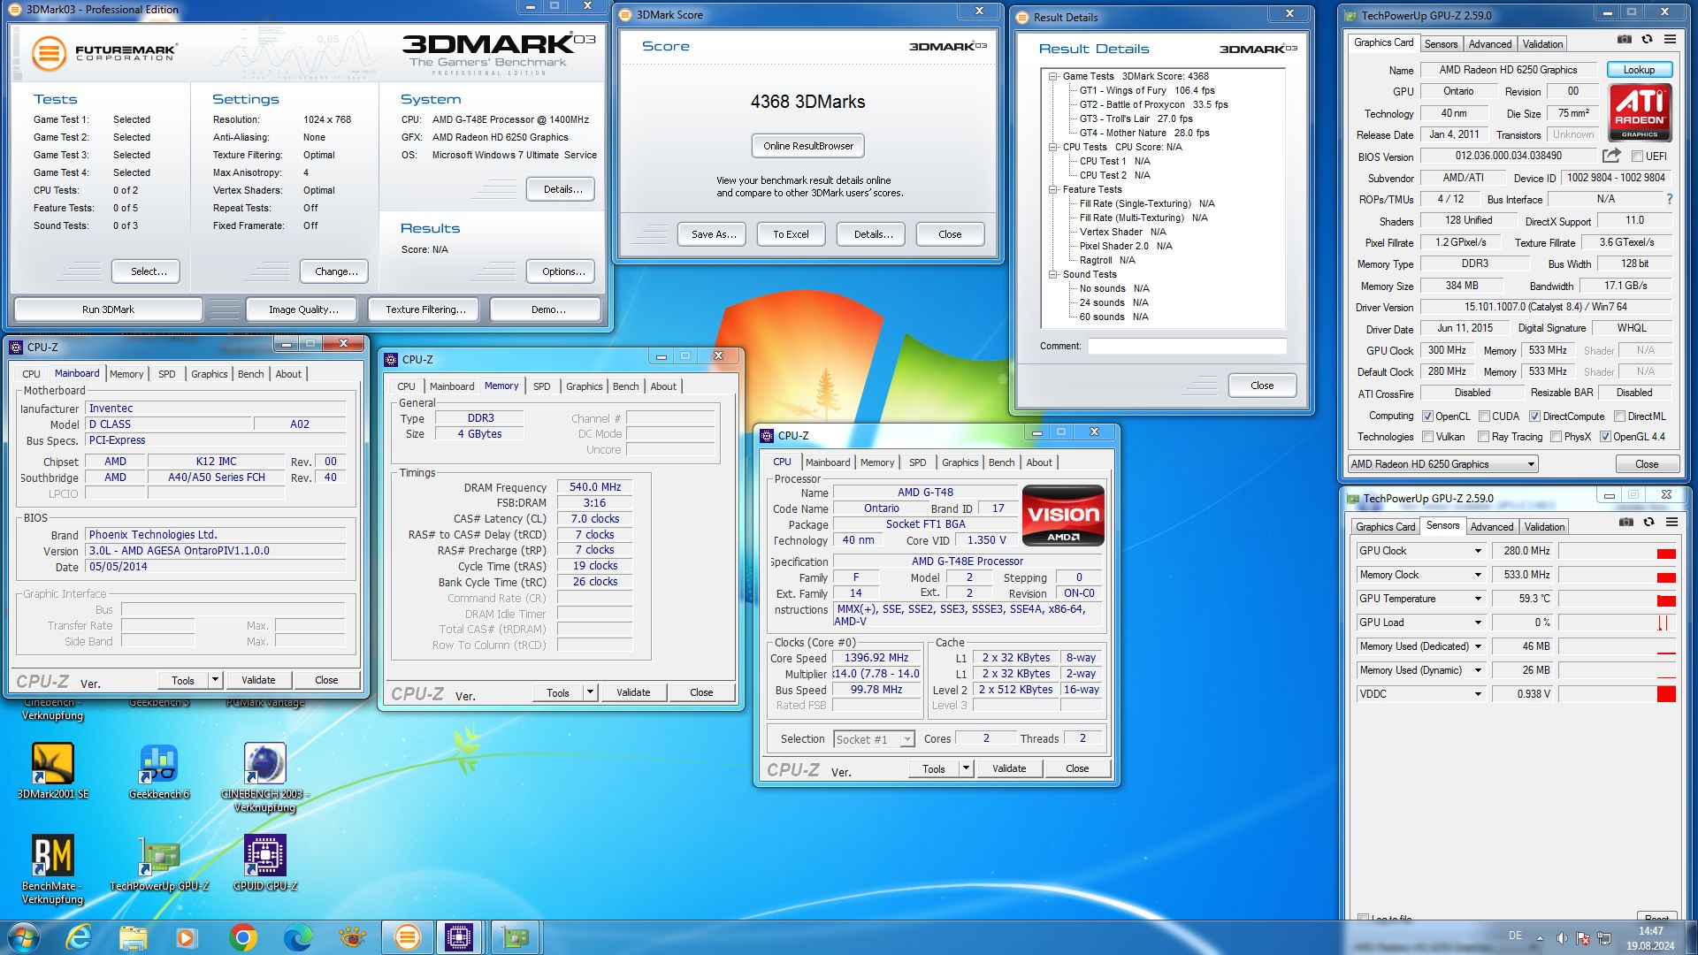The width and height of the screenshot is (1698, 955).
Task: Click the Run 3DMark button
Action: pyautogui.click(x=108, y=309)
